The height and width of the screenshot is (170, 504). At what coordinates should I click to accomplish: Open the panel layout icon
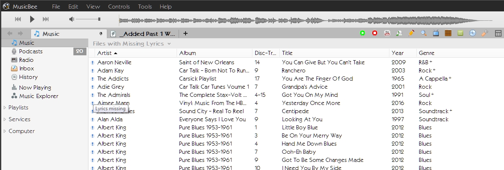point(498,33)
